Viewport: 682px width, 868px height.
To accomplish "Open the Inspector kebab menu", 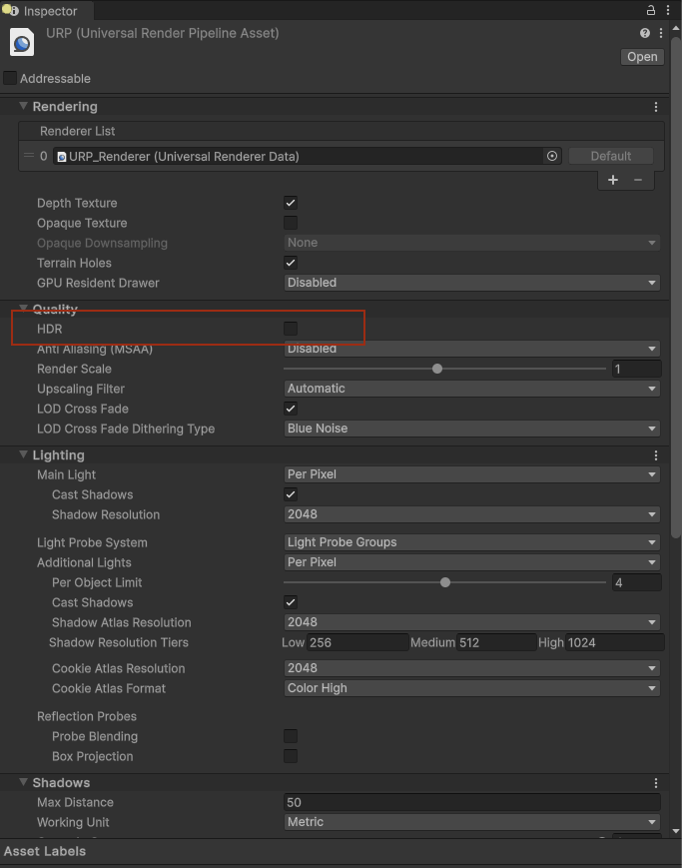I will [x=667, y=9].
